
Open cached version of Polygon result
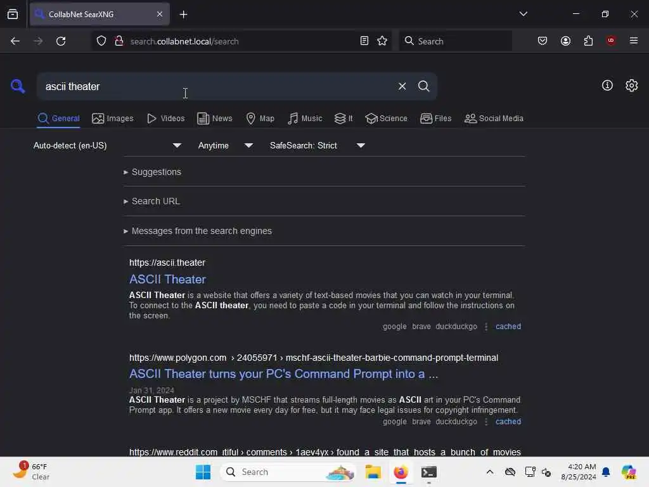pyautogui.click(x=508, y=422)
